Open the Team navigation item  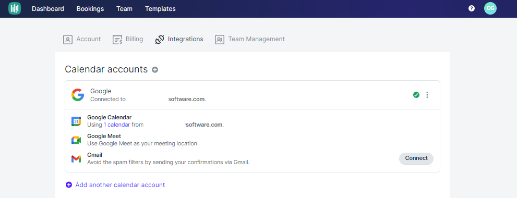124,9
